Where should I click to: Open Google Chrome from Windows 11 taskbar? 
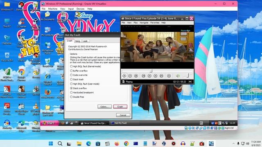[x=126, y=143]
